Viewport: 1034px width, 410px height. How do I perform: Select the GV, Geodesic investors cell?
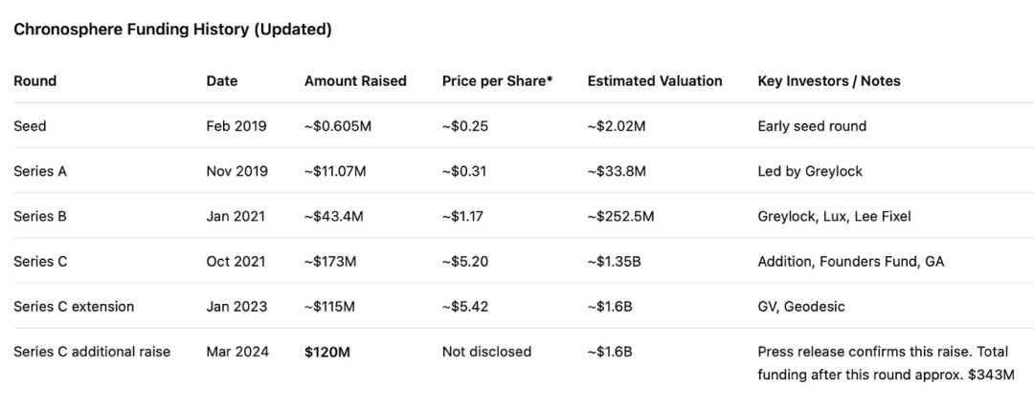(x=801, y=306)
